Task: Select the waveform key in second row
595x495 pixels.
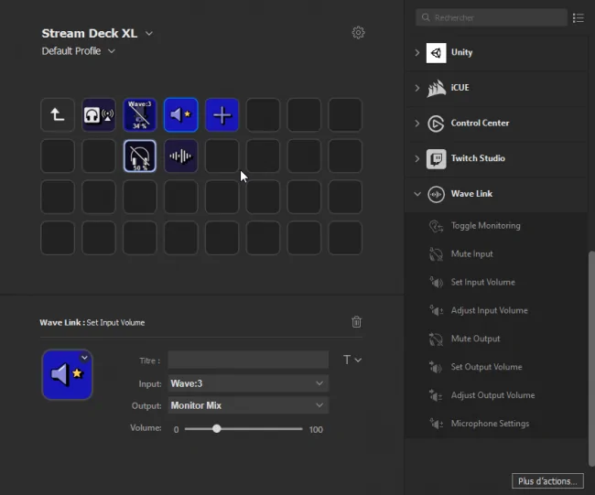Action: pos(181,156)
